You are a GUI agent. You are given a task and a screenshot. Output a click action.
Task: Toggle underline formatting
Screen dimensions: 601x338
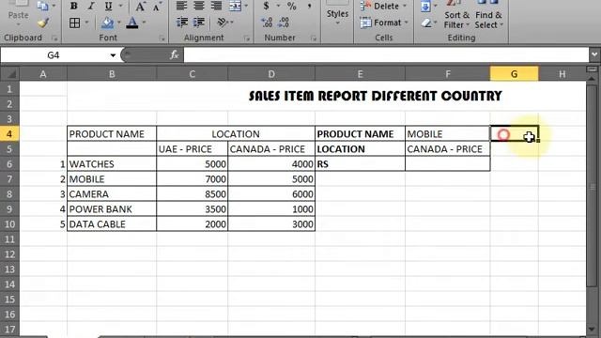click(109, 6)
